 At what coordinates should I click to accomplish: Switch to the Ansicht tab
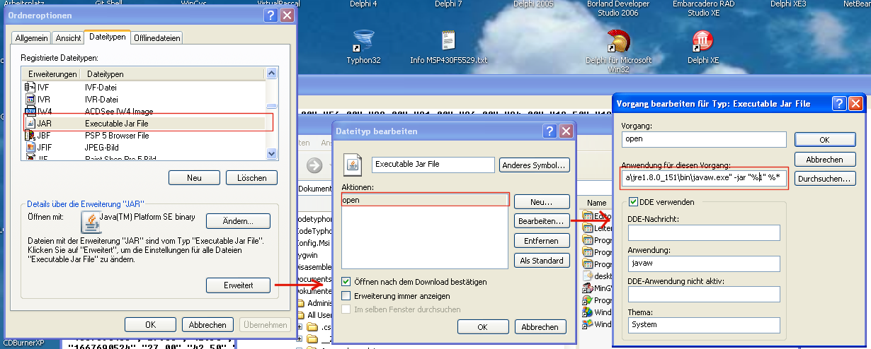pyautogui.click(x=68, y=38)
